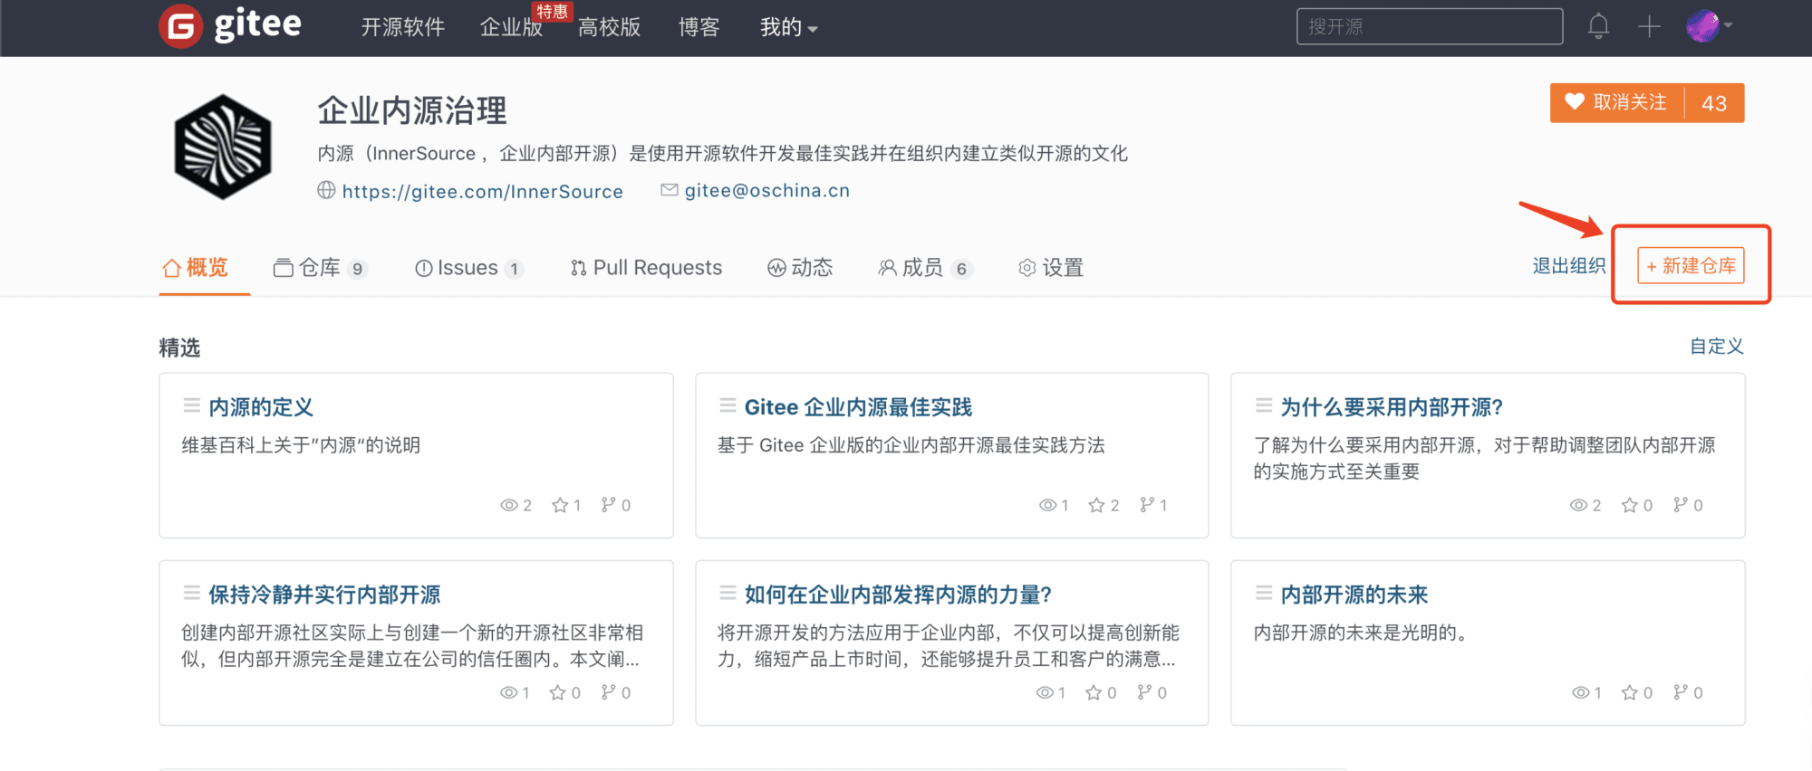Screen dimensions: 1812x771
Task: Click watch eye icon on 内源的定义 card
Action: pos(509,505)
